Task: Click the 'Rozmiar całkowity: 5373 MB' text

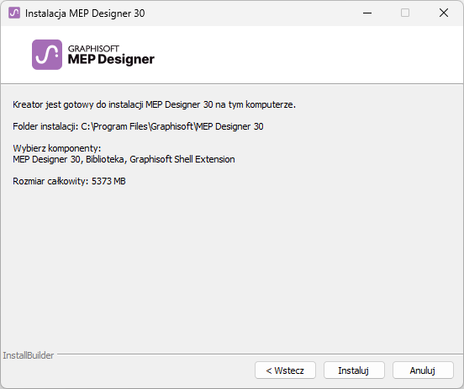Action: tap(69, 181)
